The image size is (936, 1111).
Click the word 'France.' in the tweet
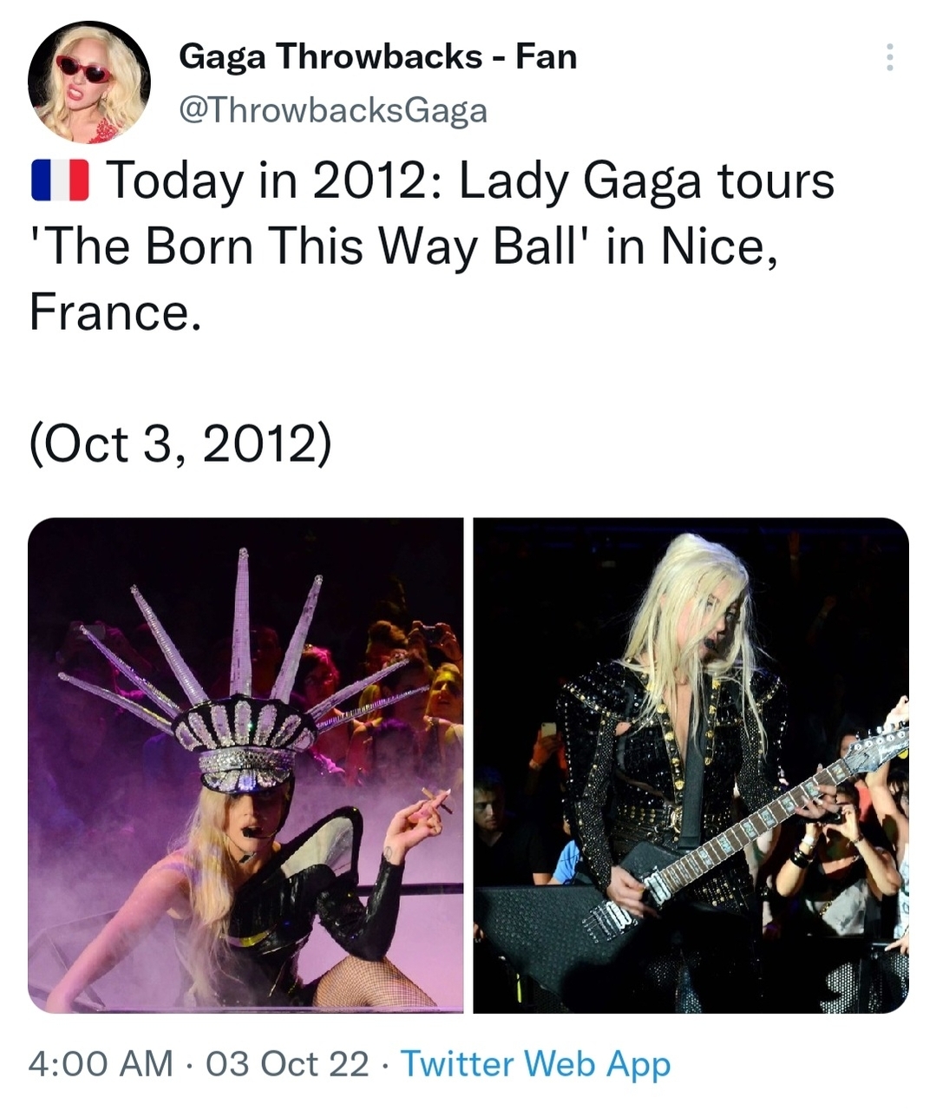click(115, 312)
